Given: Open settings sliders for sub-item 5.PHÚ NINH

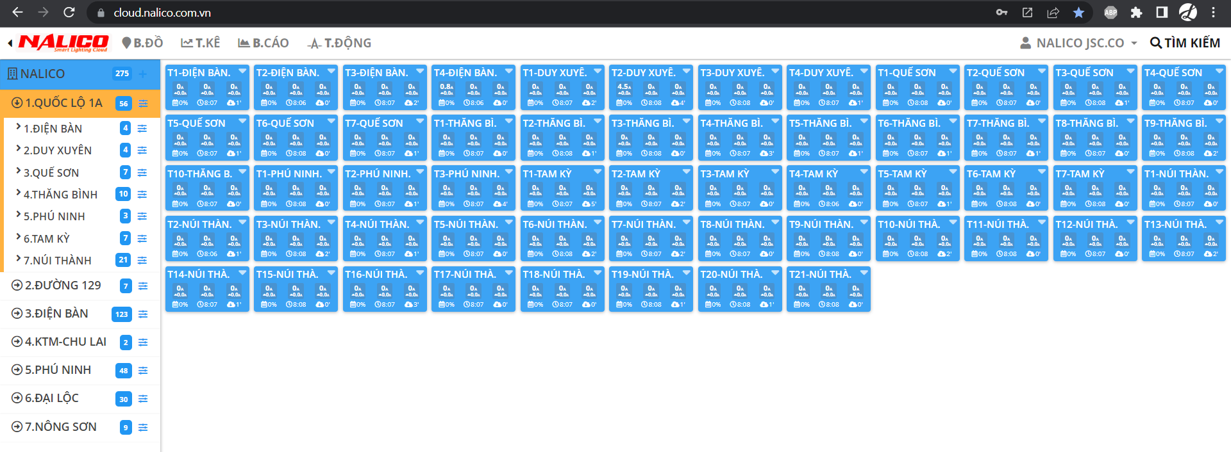Looking at the screenshot, I should point(142,216).
